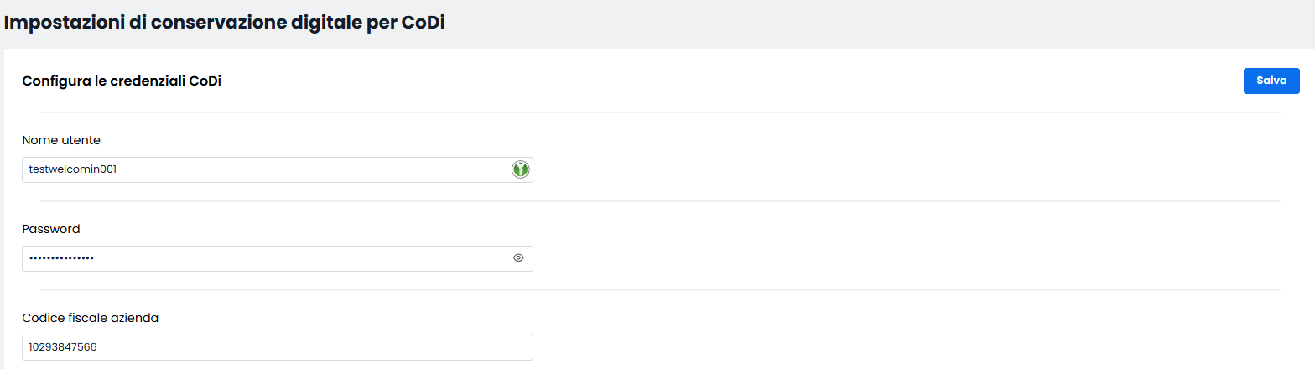Focus the Nome utente input field
The height and width of the screenshot is (369, 1315).
tap(278, 169)
